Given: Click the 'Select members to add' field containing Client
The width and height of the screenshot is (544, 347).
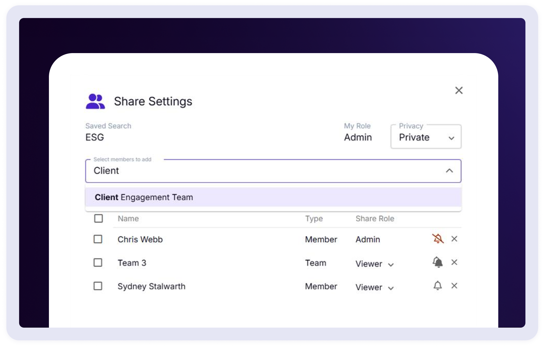Looking at the screenshot, I should pyautogui.click(x=273, y=171).
